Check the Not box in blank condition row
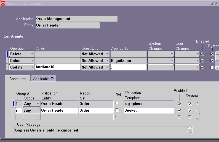This screenshot has width=219, height=142. (117, 116)
